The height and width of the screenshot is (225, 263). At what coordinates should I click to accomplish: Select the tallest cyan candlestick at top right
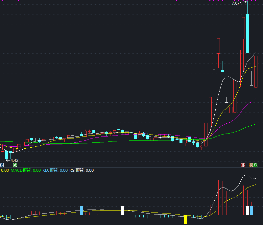[247, 33]
